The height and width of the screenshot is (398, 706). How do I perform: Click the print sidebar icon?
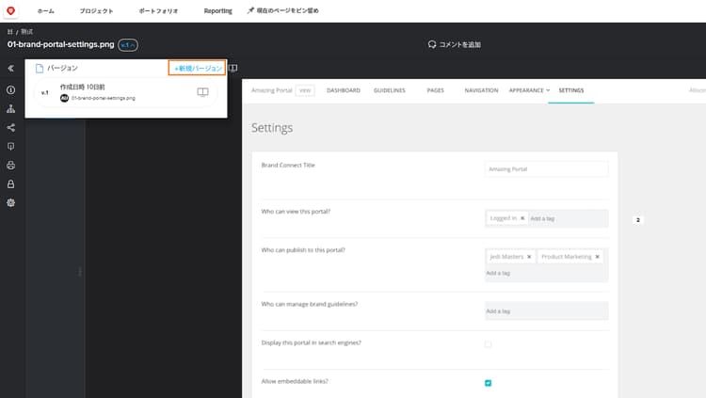pyautogui.click(x=10, y=166)
